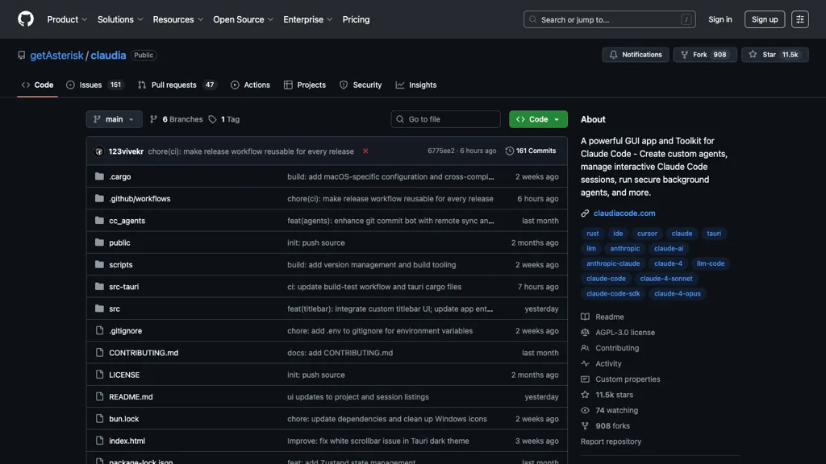Click Report repository link

point(611,441)
